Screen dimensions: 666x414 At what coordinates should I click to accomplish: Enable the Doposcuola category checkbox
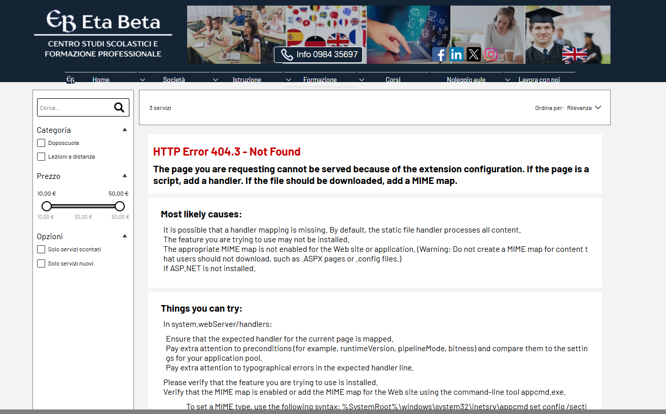tap(42, 143)
